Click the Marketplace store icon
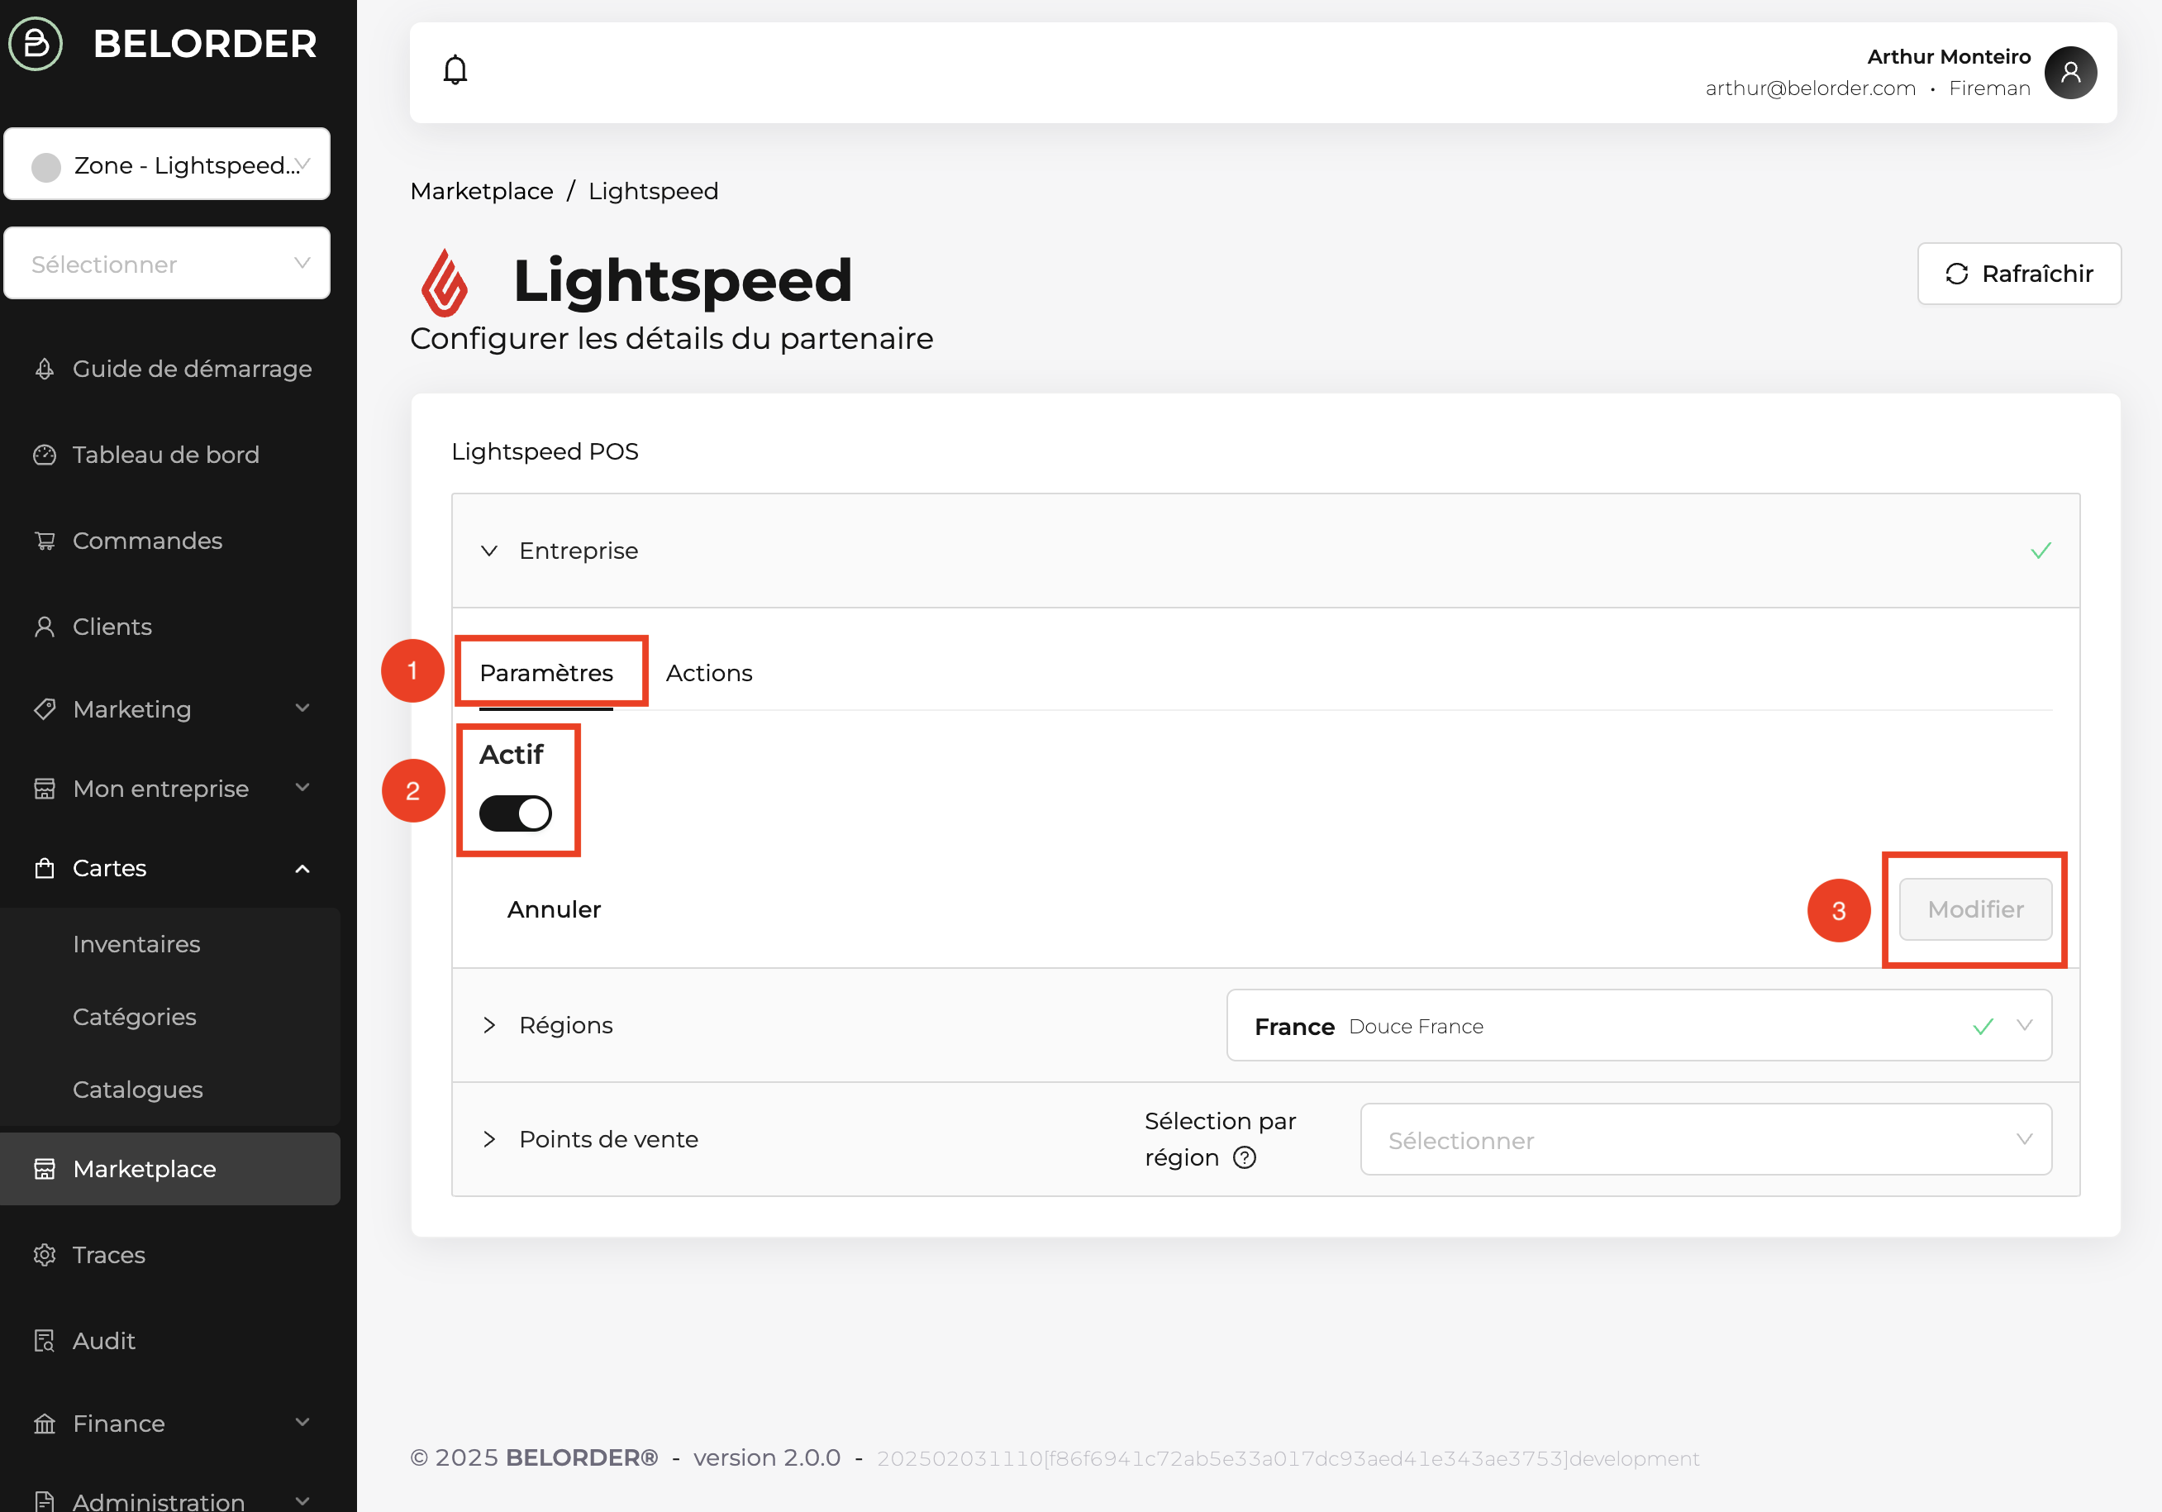This screenshot has height=1512, width=2162. (x=45, y=1168)
